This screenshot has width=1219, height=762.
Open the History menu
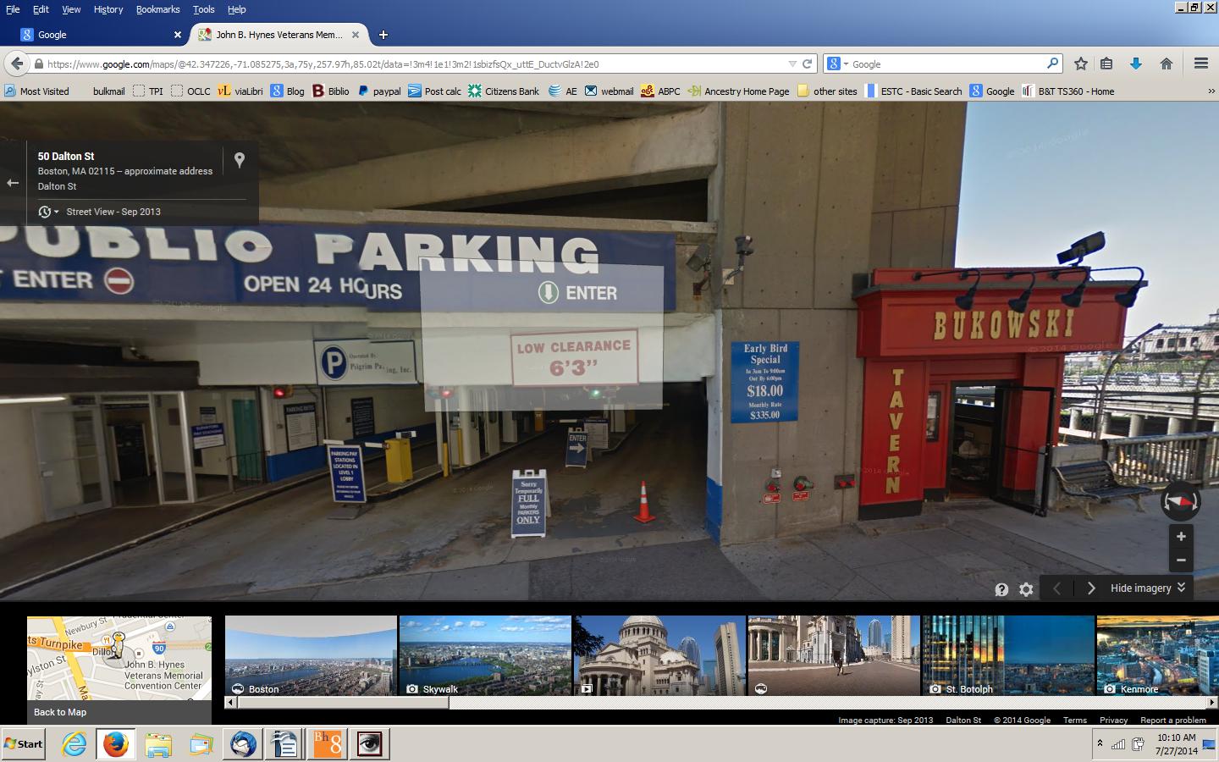pyautogui.click(x=108, y=9)
